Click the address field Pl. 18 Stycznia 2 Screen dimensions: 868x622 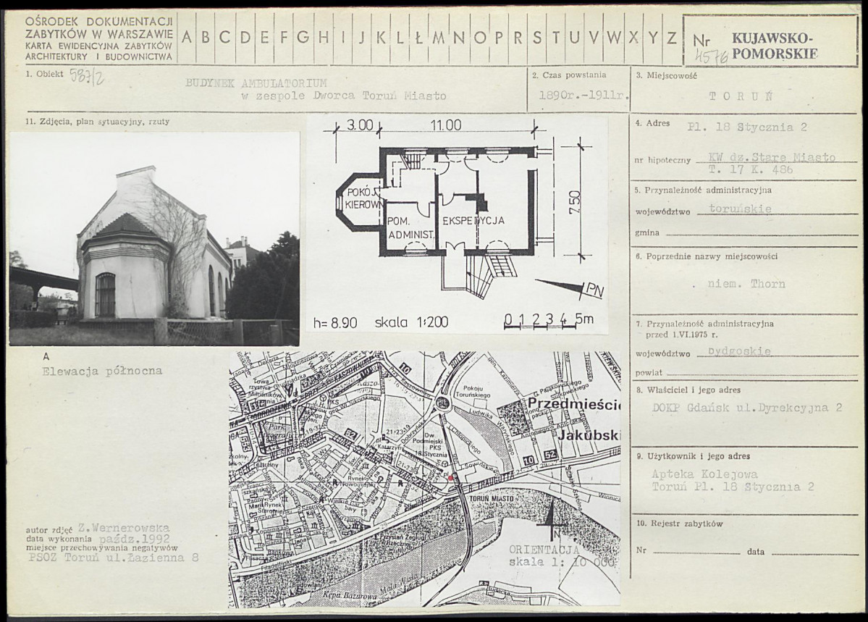(747, 127)
